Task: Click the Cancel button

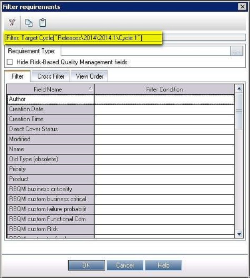Action: (125, 265)
